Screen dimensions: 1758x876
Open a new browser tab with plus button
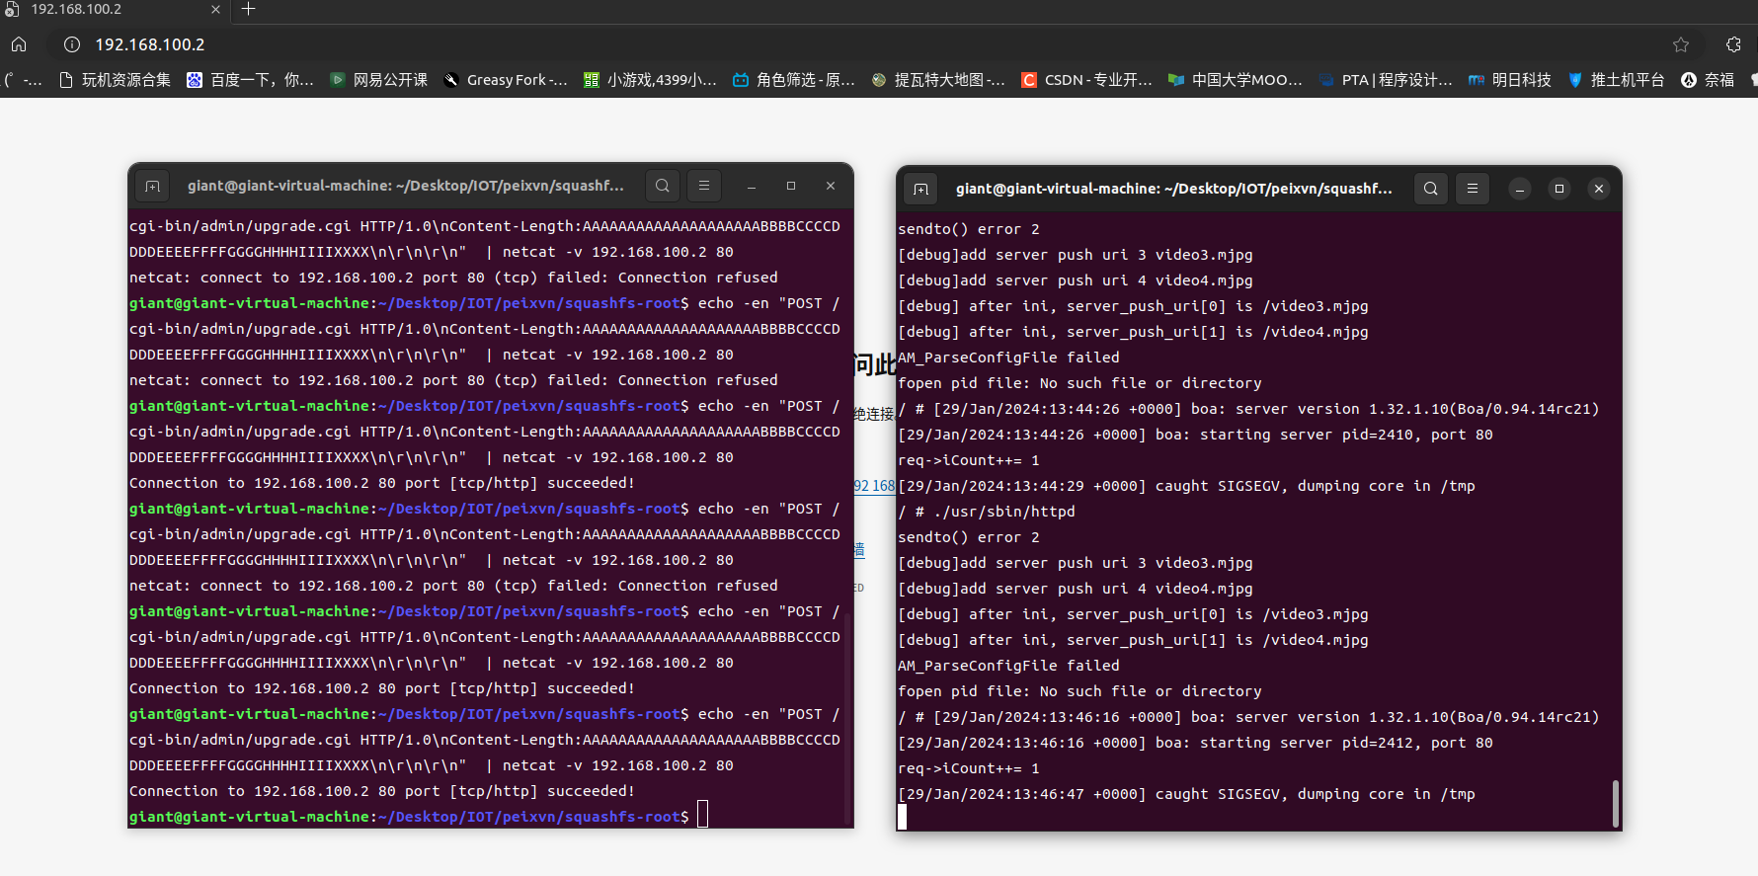click(x=248, y=9)
